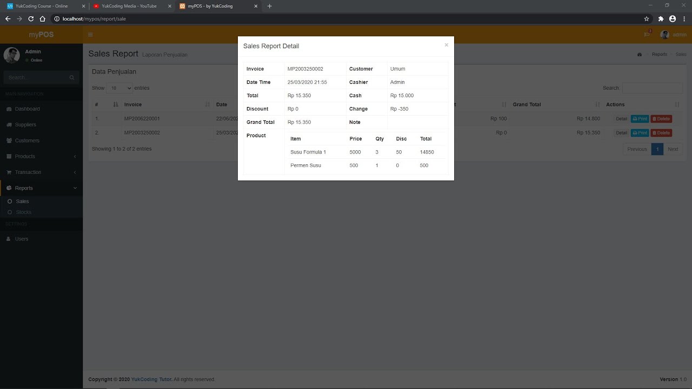Click the Reports breadcrumb
The width and height of the screenshot is (692, 389).
point(659,55)
